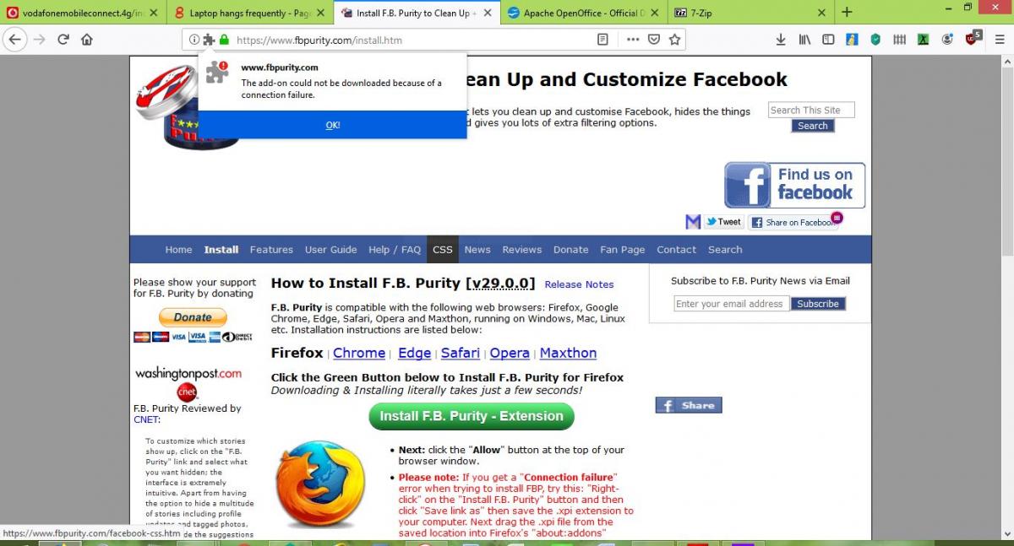Click the Subscribe button

pyautogui.click(x=818, y=304)
